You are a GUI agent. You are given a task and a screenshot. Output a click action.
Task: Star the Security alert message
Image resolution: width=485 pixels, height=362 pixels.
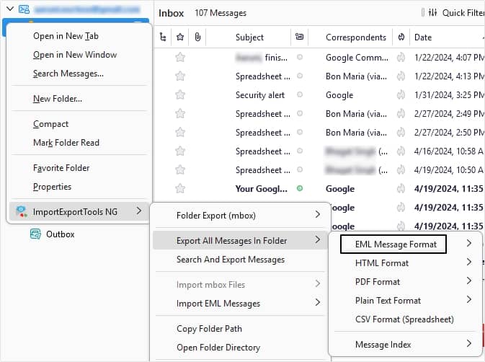point(180,94)
